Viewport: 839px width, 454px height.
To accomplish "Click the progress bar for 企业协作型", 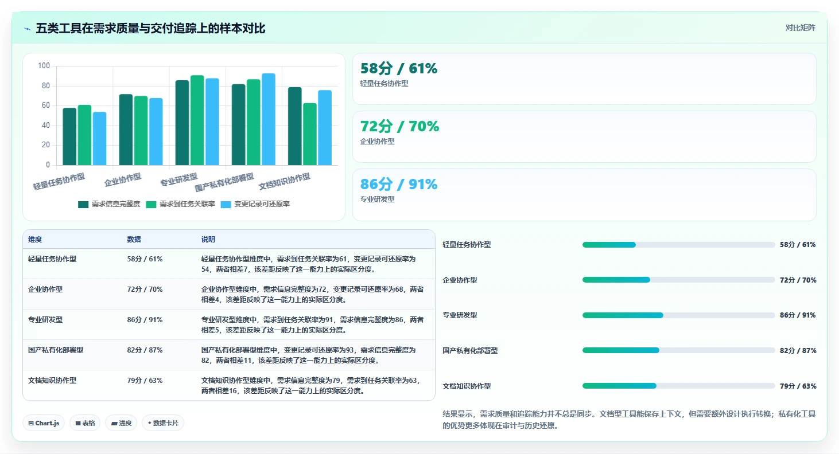I will [x=679, y=280].
